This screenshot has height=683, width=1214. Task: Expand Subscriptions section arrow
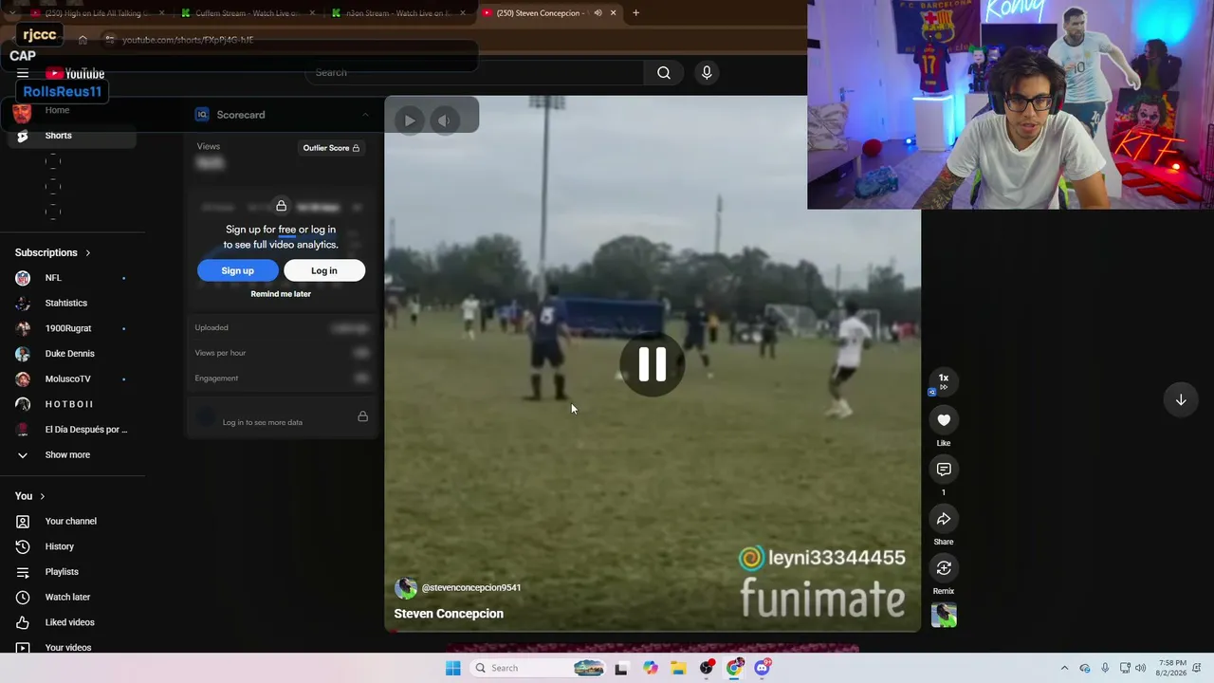[x=88, y=253]
